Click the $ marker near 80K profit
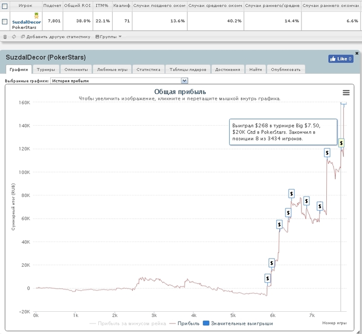Image resolution: width=362 pixels, height=334 pixels. [291, 193]
